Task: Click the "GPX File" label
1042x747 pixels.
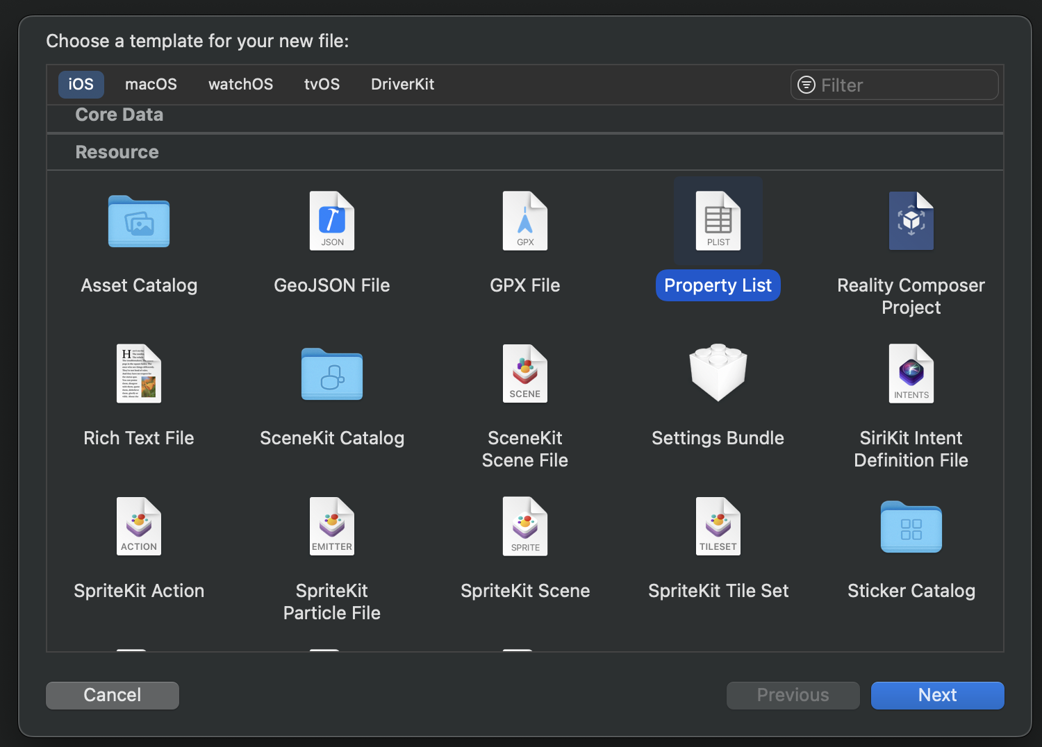Action: [525, 285]
